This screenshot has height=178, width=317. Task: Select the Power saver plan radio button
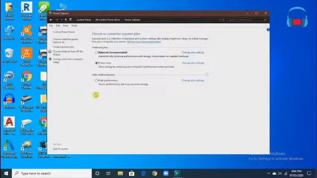click(97, 63)
